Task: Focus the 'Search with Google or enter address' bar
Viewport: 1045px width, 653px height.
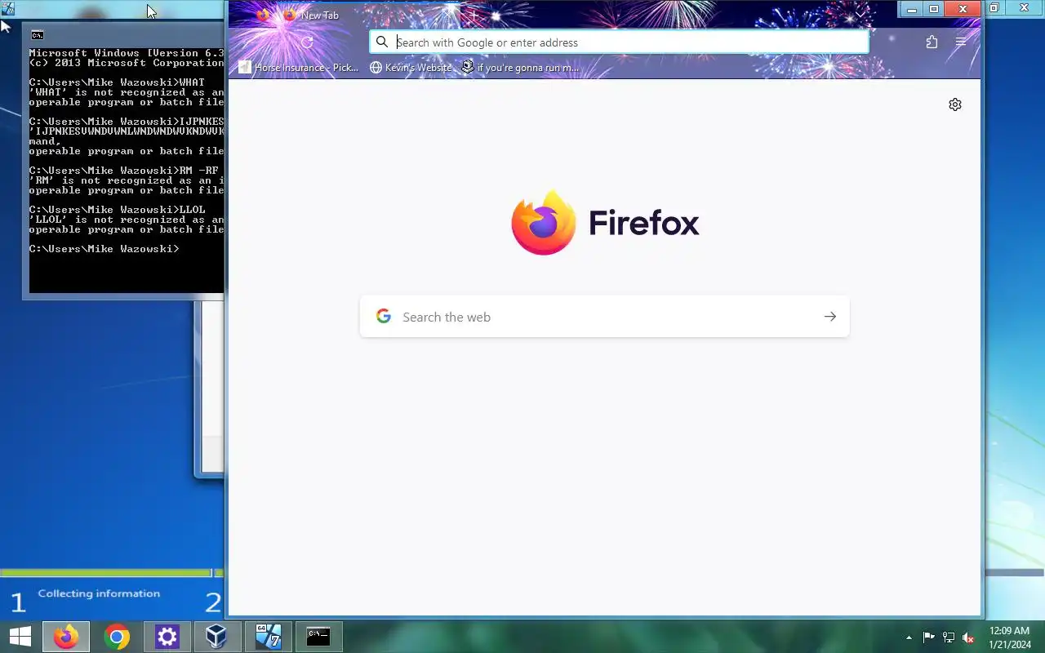Action: pyautogui.click(x=619, y=42)
